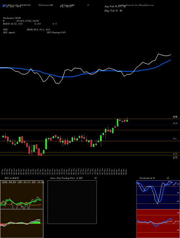Click the 'Avg Vol: 0.117 M' text
180x238 pixels.
coord(115,6)
